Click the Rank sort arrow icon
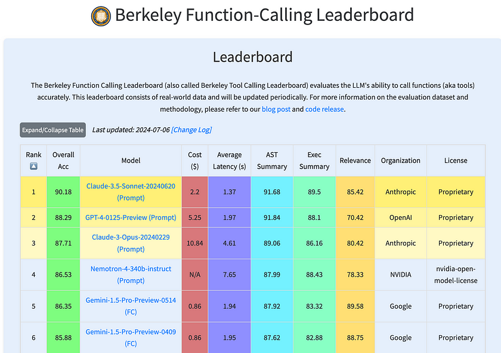The image size is (501, 353). [x=33, y=167]
